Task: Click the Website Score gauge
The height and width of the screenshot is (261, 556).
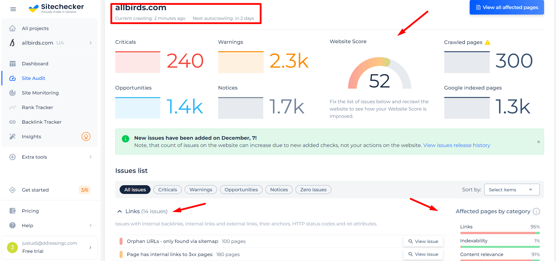Action: coord(380,73)
